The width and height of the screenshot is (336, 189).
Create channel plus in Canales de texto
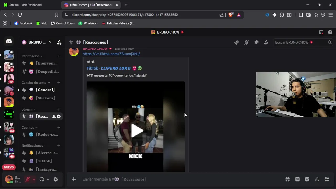point(59,83)
